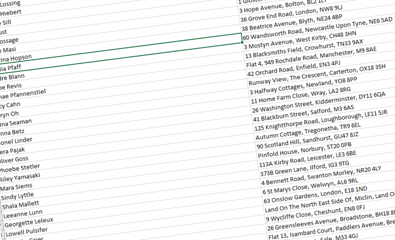Select address '41 Blackburn Street, Salford'
The width and height of the screenshot is (395, 240).
(304, 113)
